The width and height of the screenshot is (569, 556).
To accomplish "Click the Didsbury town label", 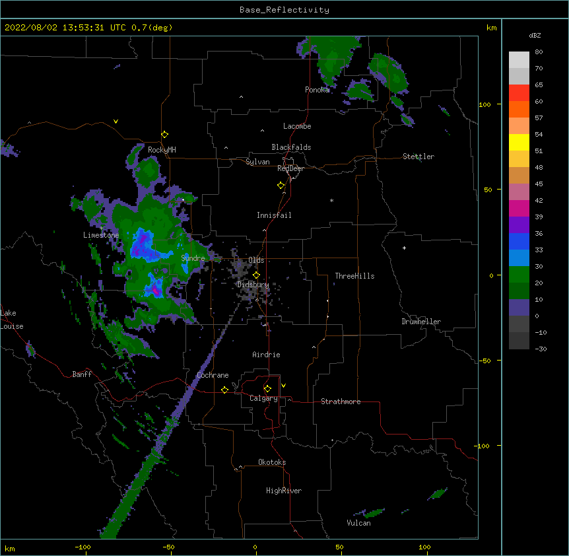I will tap(253, 285).
